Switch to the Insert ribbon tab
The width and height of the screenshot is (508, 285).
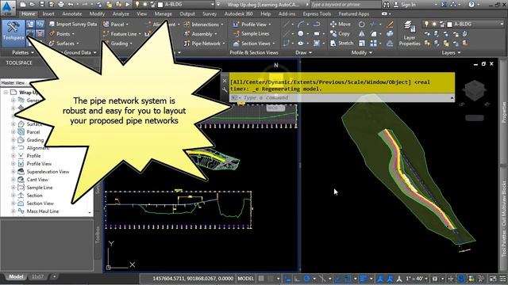tap(48, 14)
